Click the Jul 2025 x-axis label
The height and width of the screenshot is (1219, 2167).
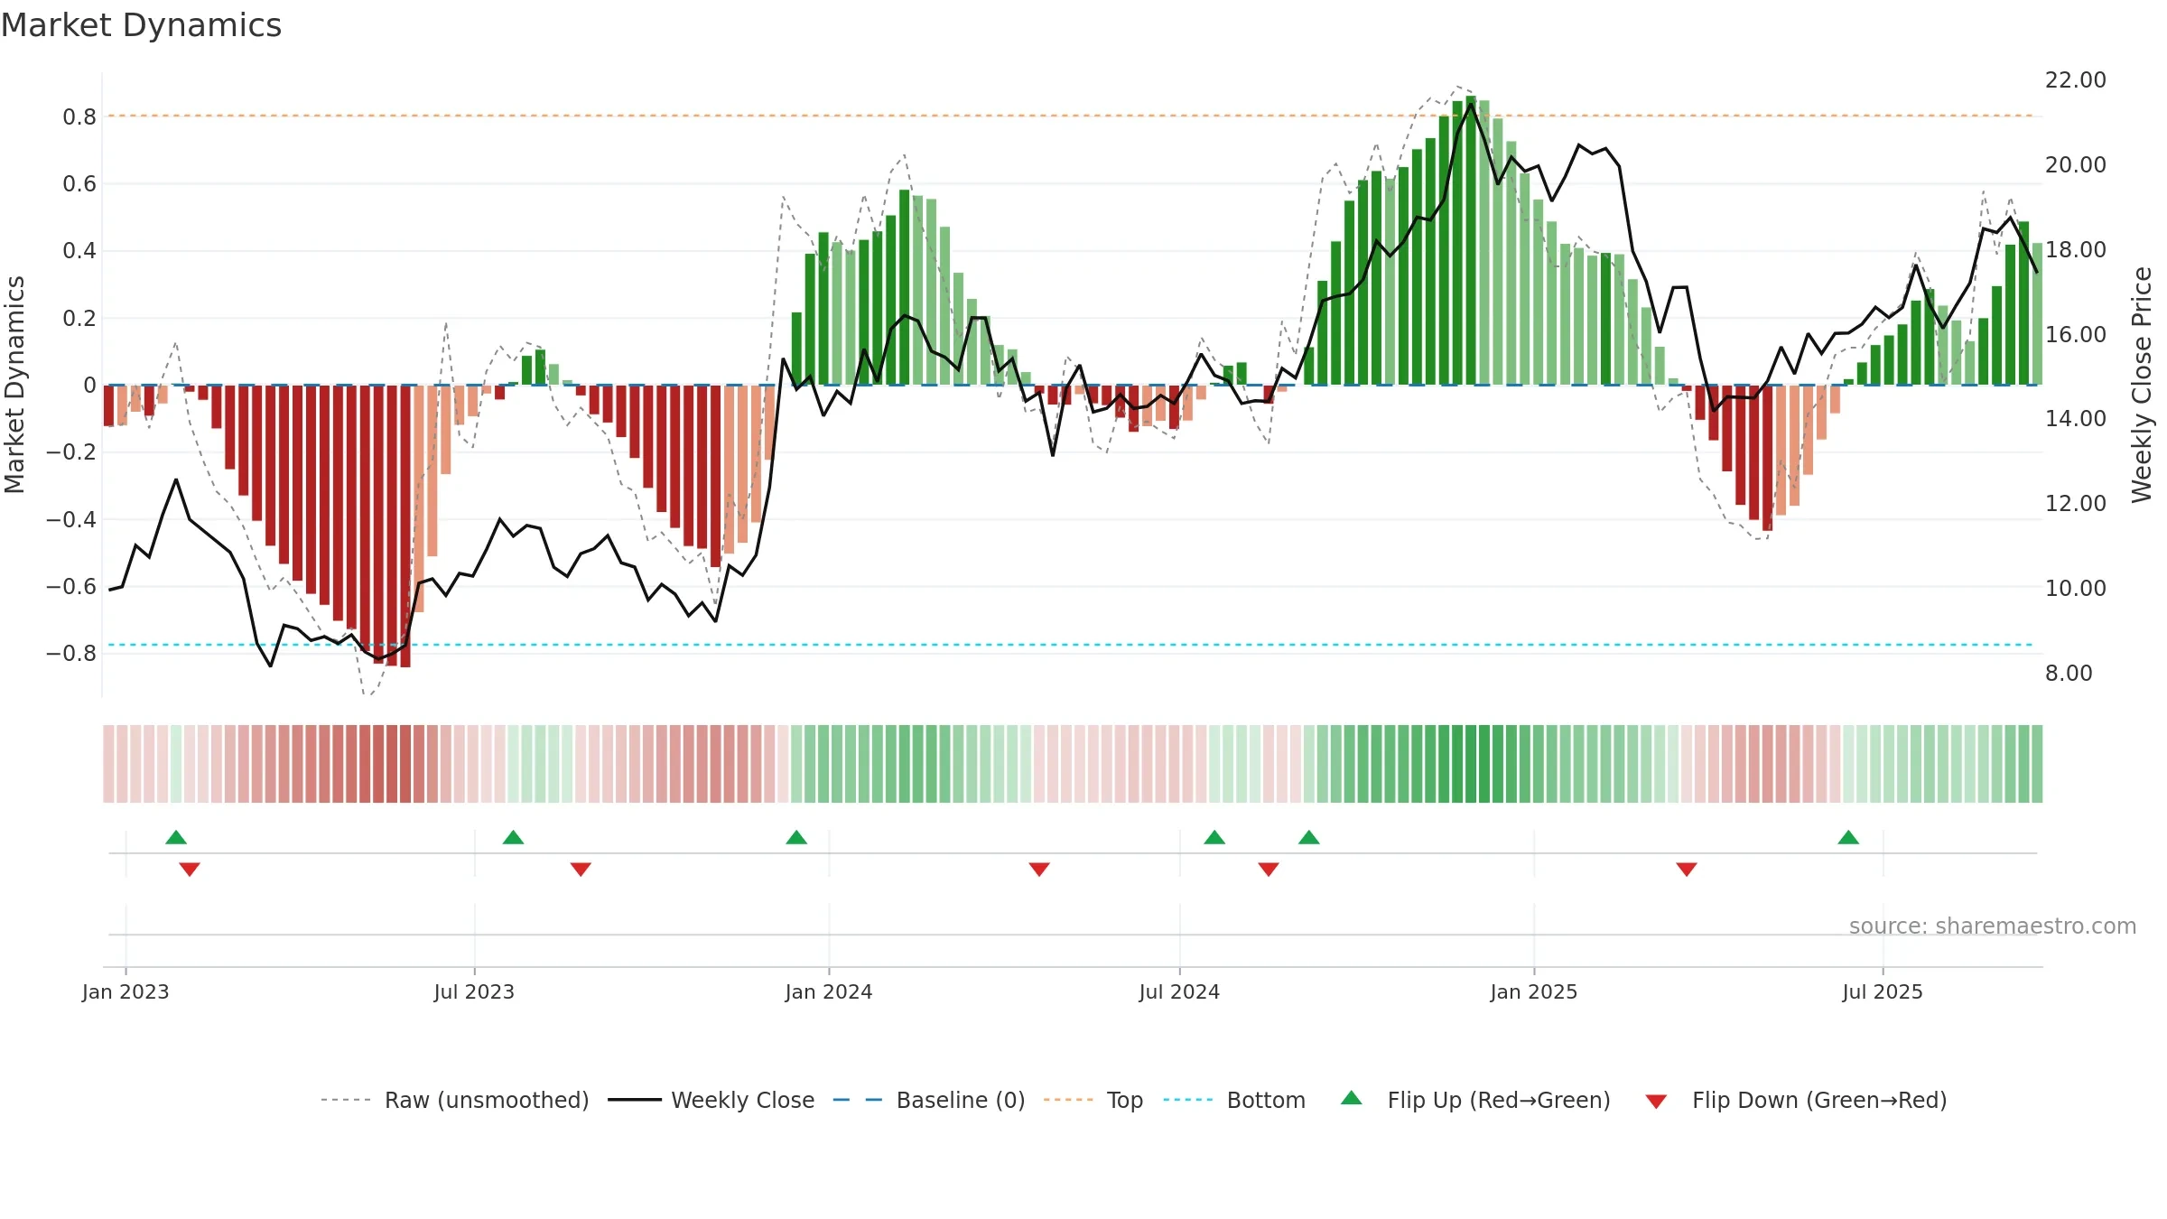tap(1883, 991)
